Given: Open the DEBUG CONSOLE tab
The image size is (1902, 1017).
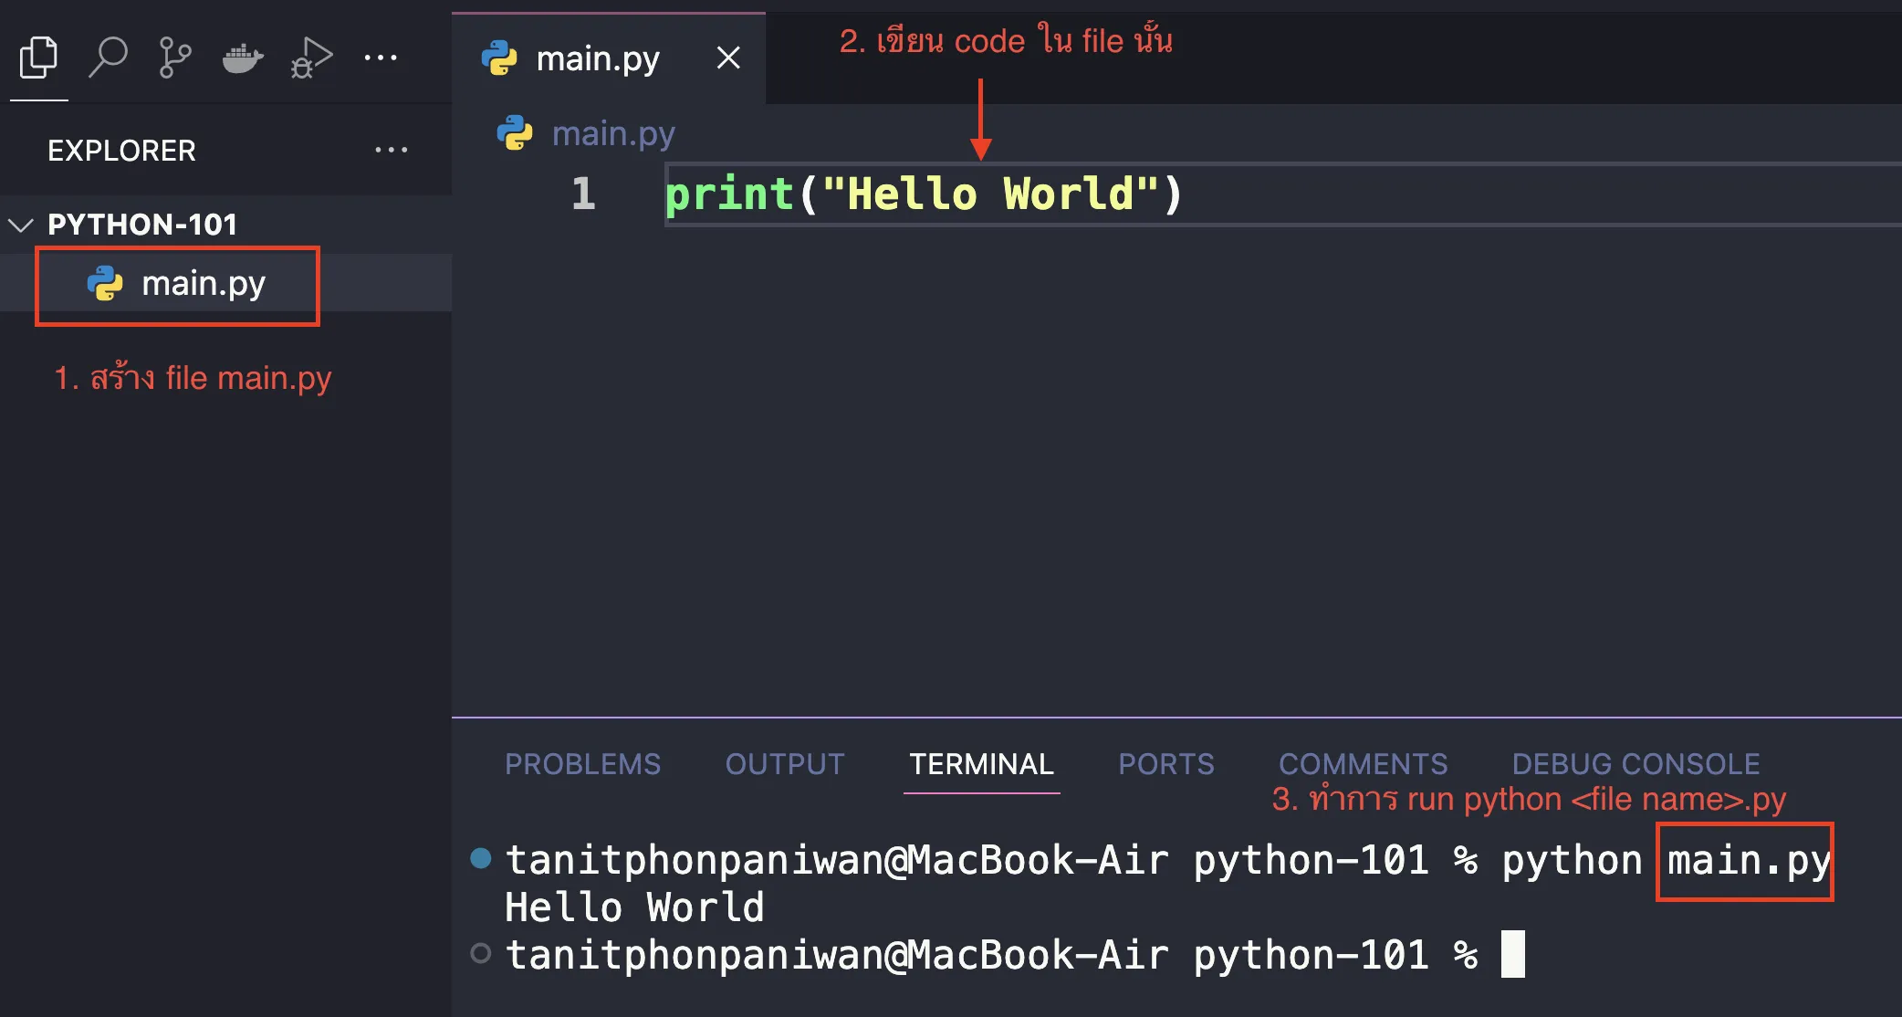Looking at the screenshot, I should 1636,764.
